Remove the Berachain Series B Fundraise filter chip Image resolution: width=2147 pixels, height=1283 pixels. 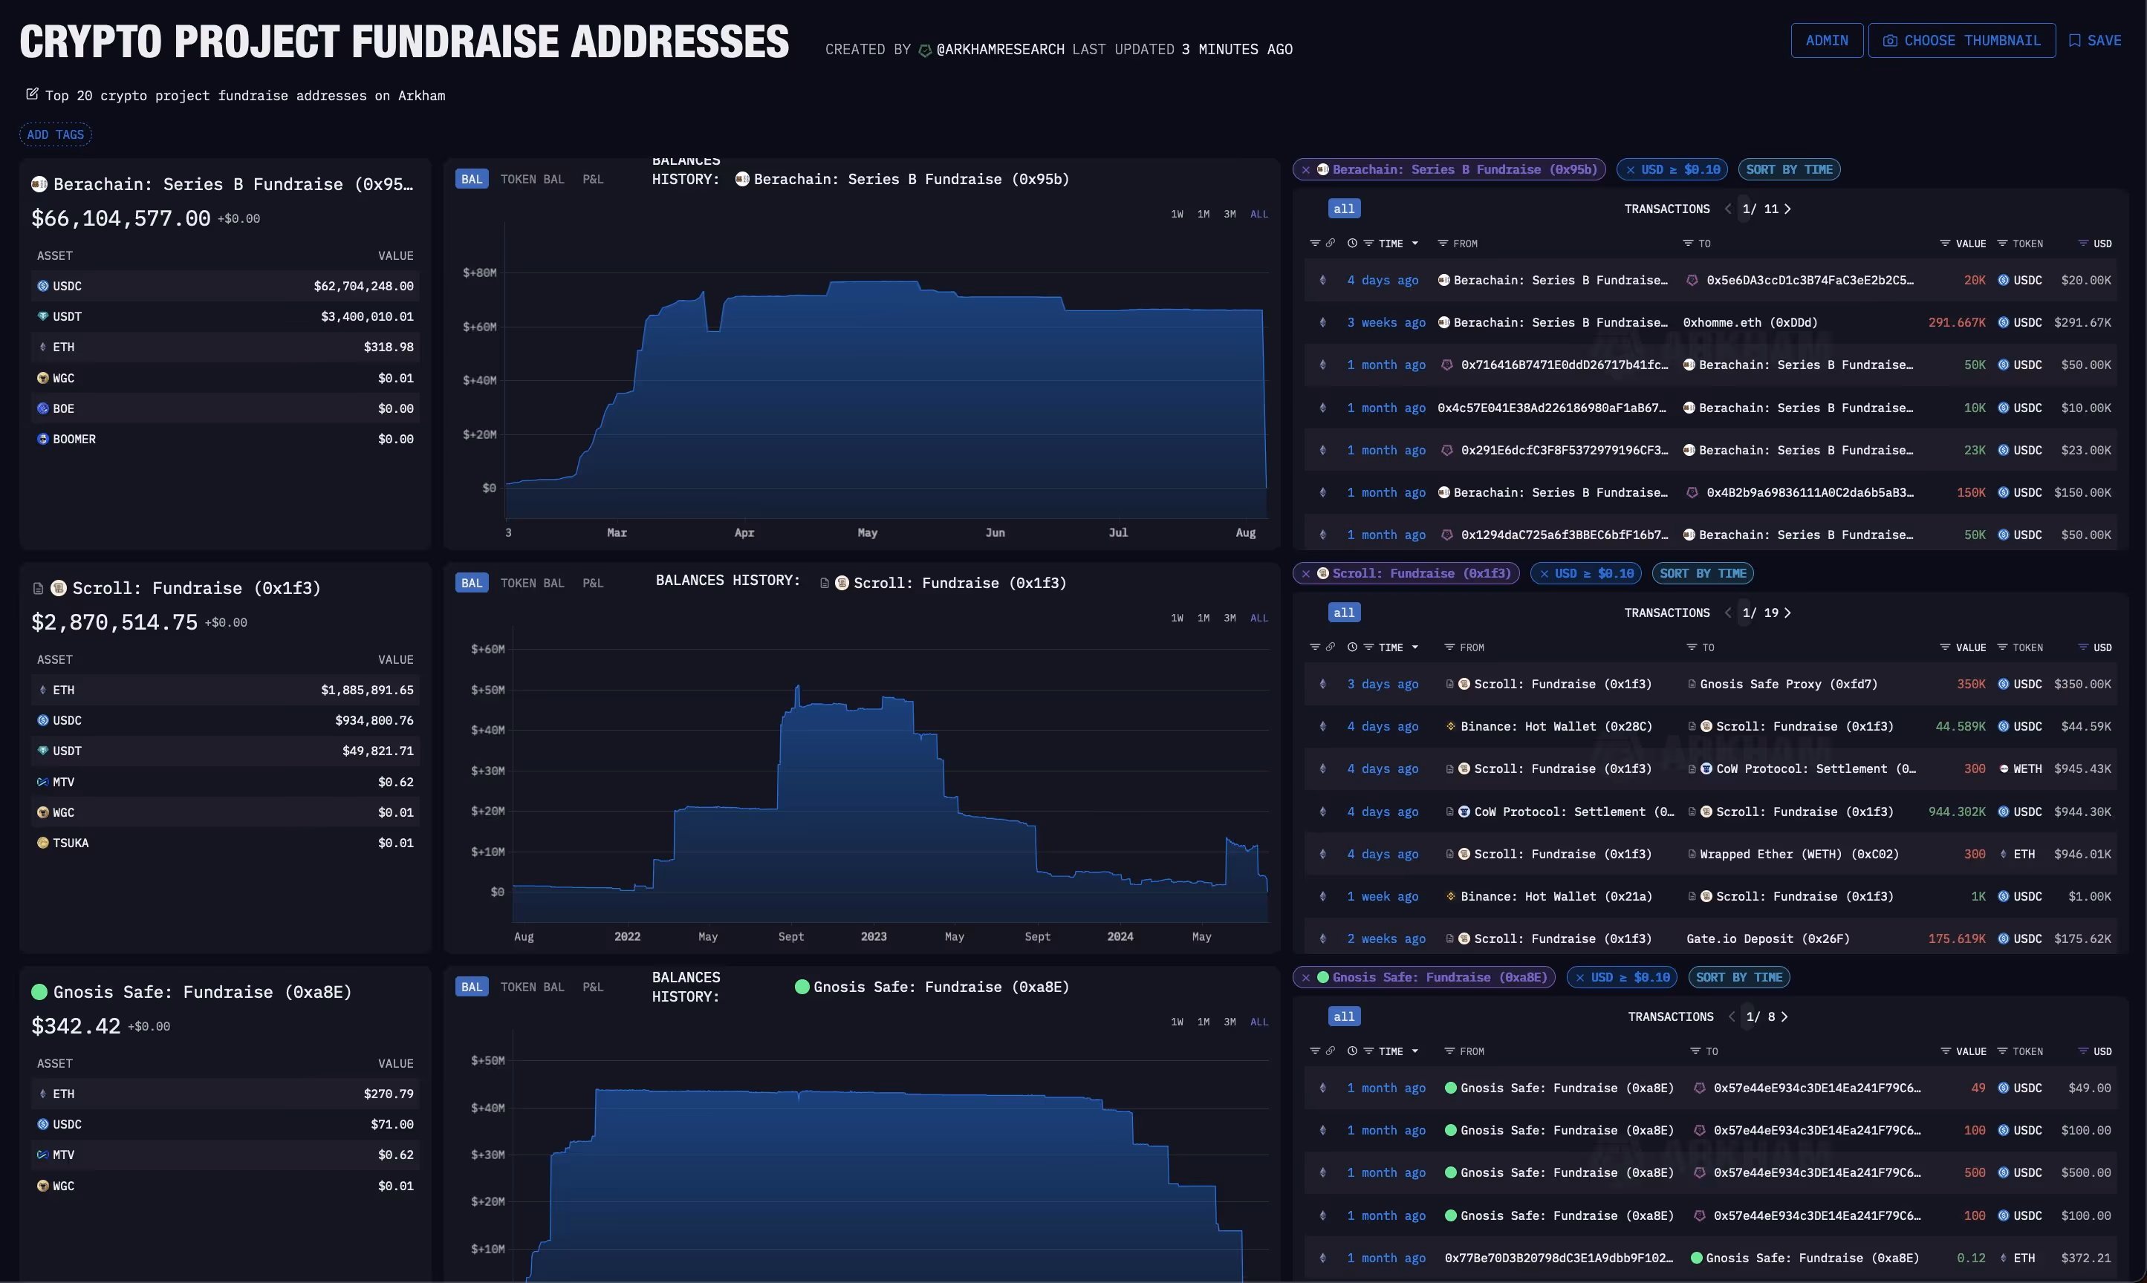1305,170
